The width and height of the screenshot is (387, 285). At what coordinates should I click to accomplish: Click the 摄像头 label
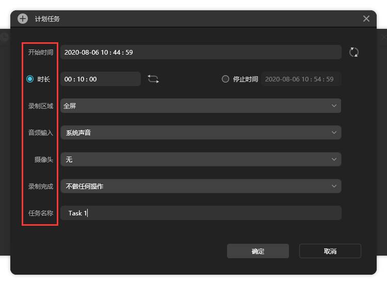coord(44,160)
